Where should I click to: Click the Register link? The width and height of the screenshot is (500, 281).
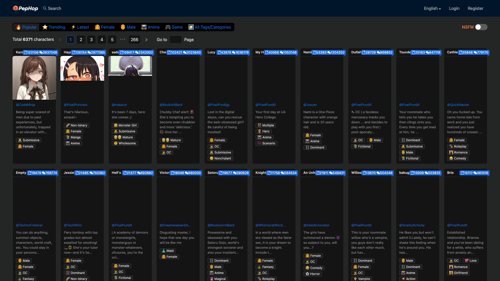point(475,8)
